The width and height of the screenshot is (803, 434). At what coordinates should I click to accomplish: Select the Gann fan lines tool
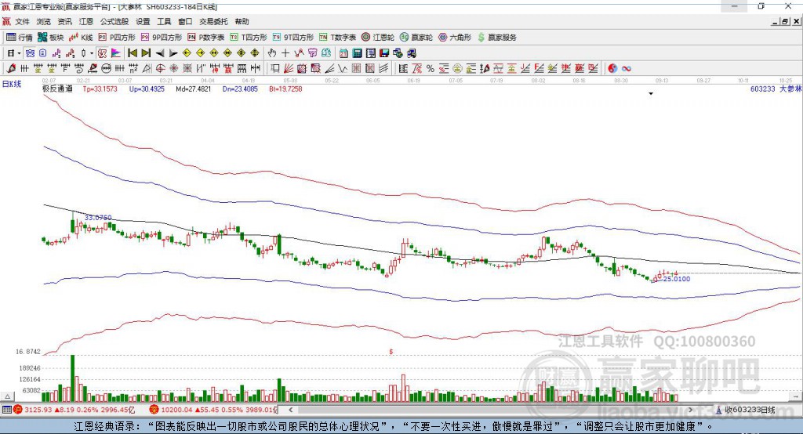click(289, 68)
